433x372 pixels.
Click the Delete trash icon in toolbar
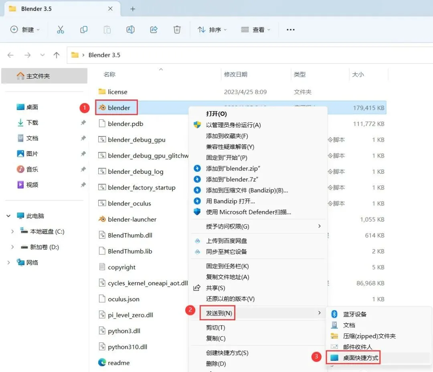[x=177, y=30]
